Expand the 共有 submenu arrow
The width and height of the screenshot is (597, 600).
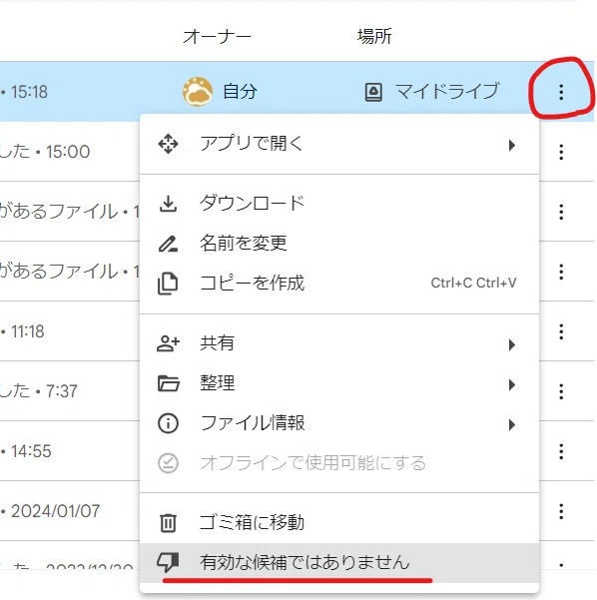(x=512, y=344)
